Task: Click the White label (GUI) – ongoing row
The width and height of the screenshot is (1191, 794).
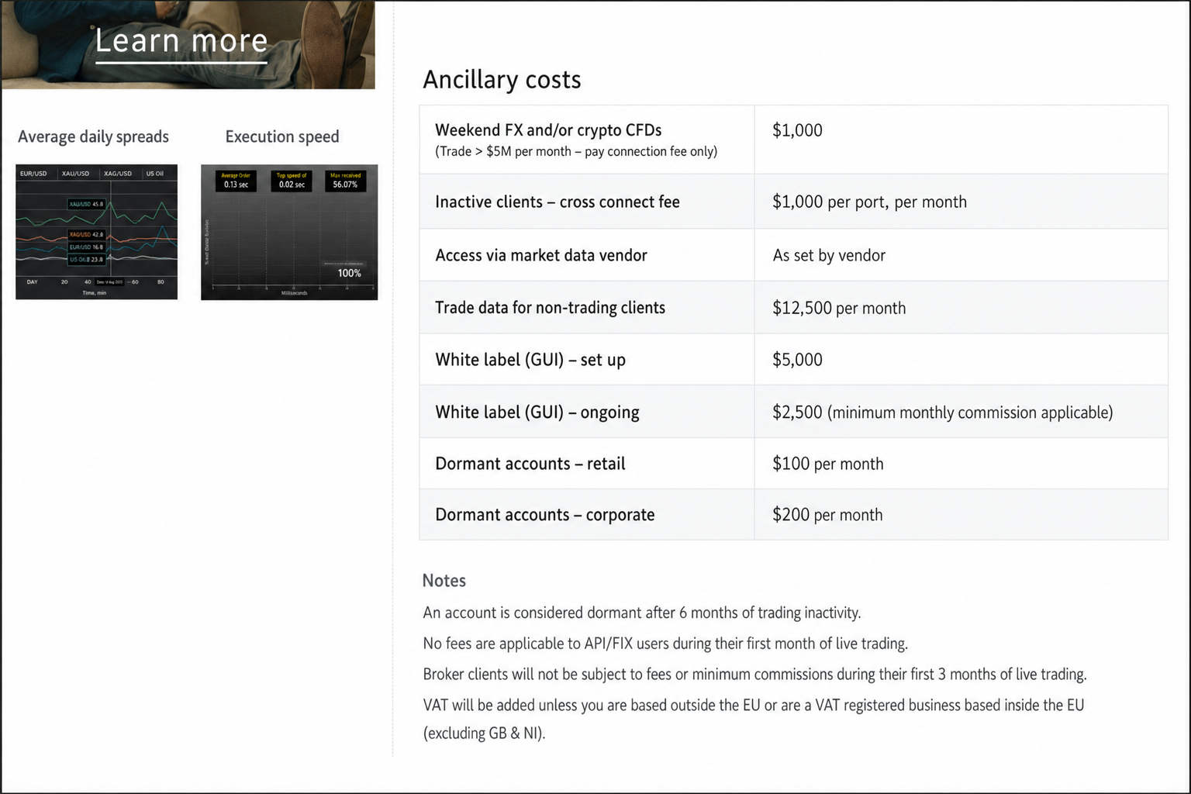Action: point(793,412)
